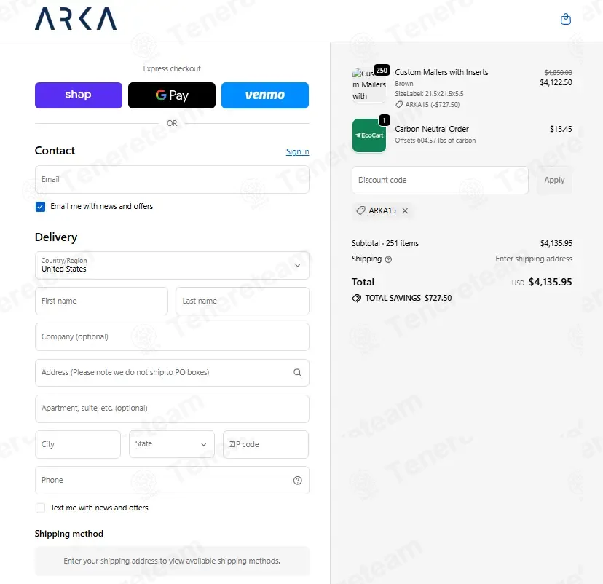Viewport: 603px width, 584px height.
Task: Focus the ZIP code field
Action: (266, 444)
